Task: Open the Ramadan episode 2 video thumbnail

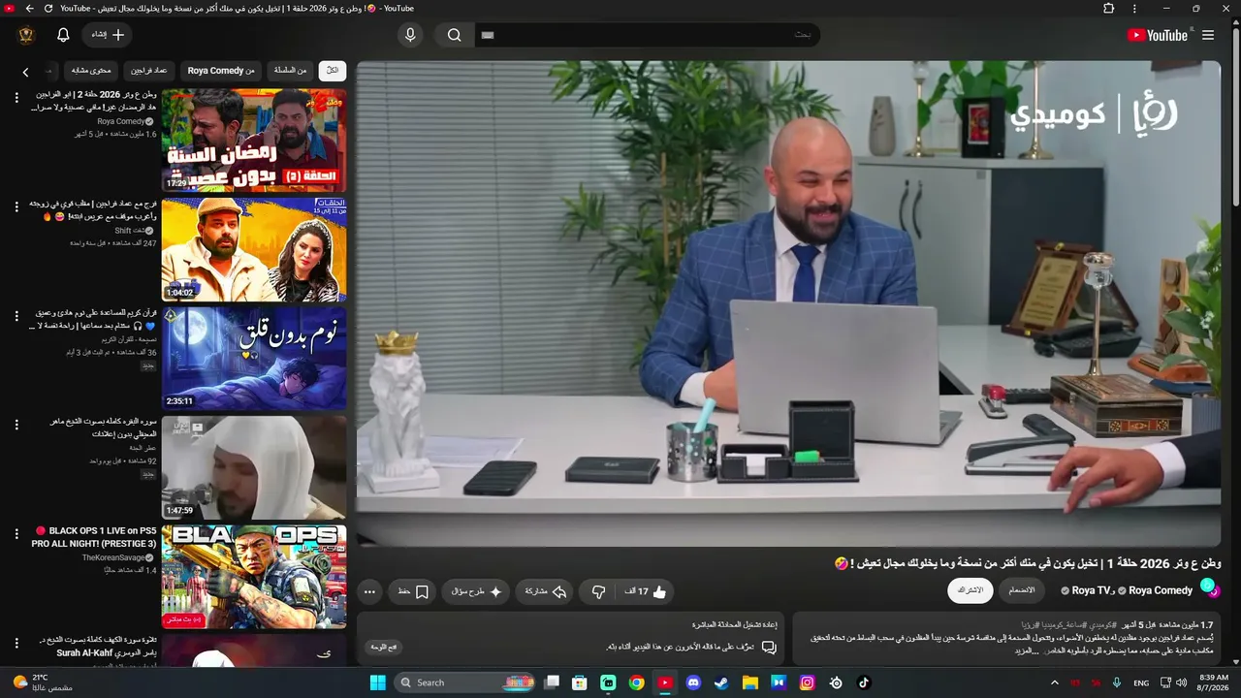Action: [x=254, y=141]
